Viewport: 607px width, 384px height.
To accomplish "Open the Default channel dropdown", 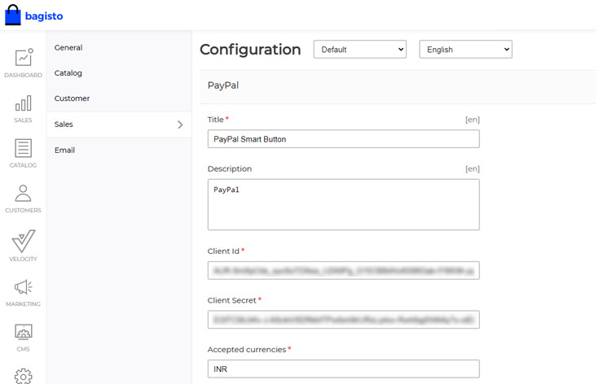I will (x=360, y=50).
